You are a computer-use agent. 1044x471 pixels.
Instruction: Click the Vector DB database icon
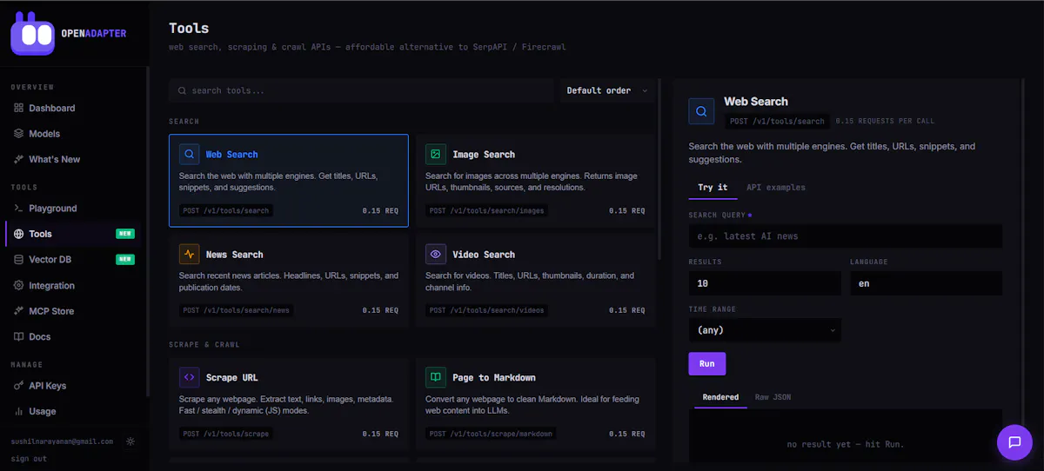pos(19,259)
